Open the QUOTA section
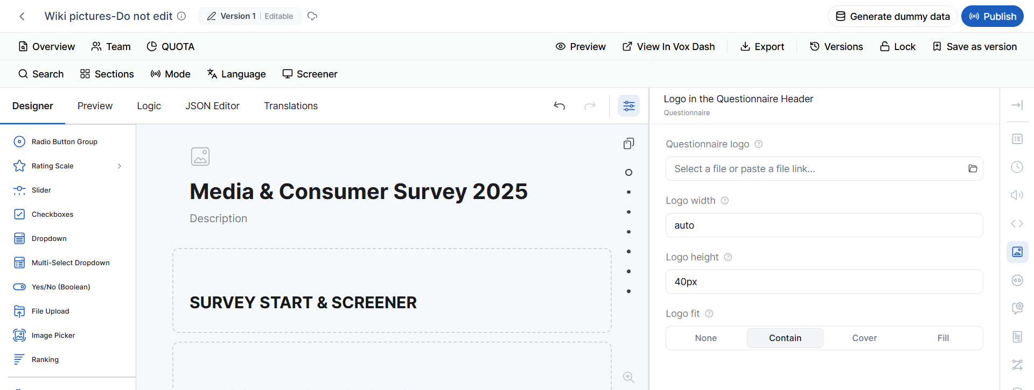This screenshot has height=390, width=1034. pos(171,47)
